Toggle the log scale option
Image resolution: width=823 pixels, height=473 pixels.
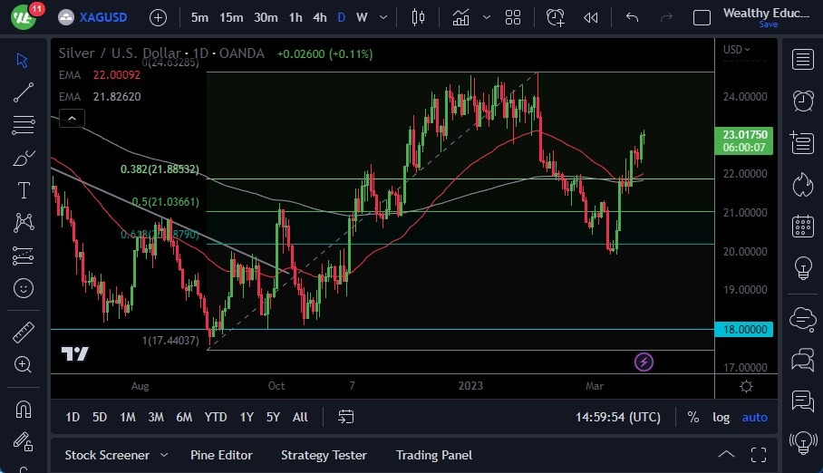(x=721, y=417)
